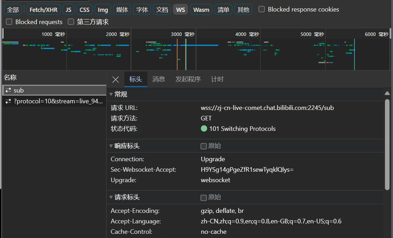Select the websocket icon beside ?protocol=10&stream request
This screenshot has width=393, height=238.
8,101
